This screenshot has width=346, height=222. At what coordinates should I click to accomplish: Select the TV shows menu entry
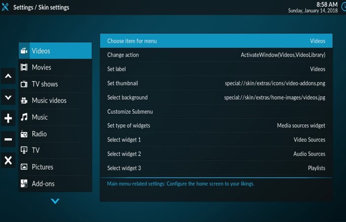[55, 84]
